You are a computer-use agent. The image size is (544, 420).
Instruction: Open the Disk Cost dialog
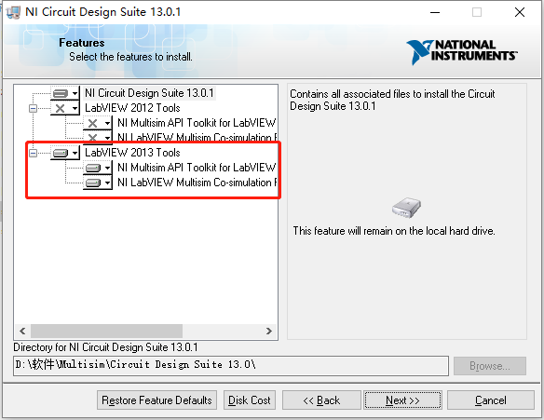[250, 400]
